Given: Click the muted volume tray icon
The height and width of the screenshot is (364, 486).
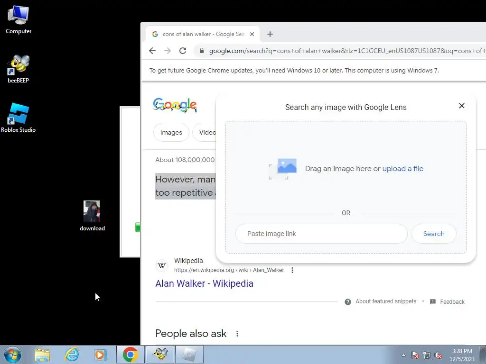Looking at the screenshot, I should [438, 355].
